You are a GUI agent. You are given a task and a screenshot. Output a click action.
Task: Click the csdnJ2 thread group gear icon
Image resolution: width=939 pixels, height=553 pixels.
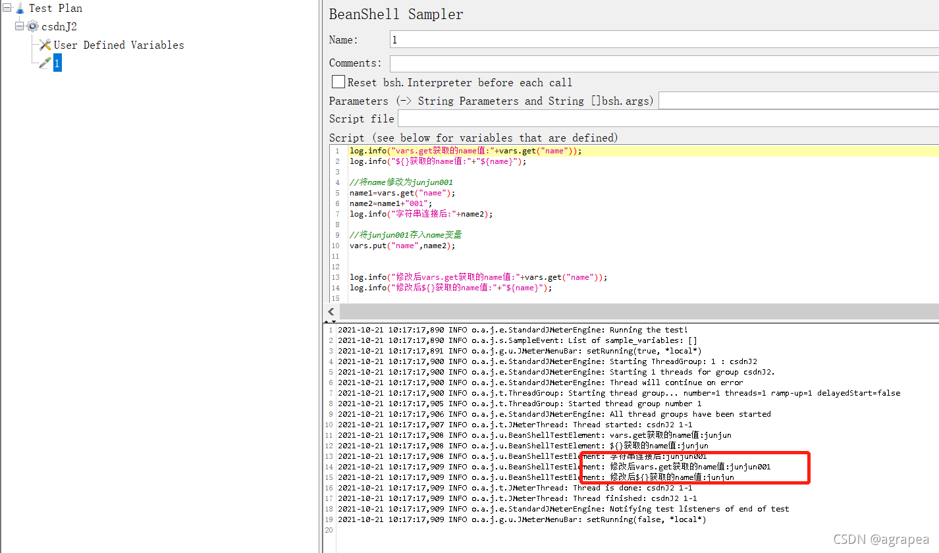coord(32,26)
